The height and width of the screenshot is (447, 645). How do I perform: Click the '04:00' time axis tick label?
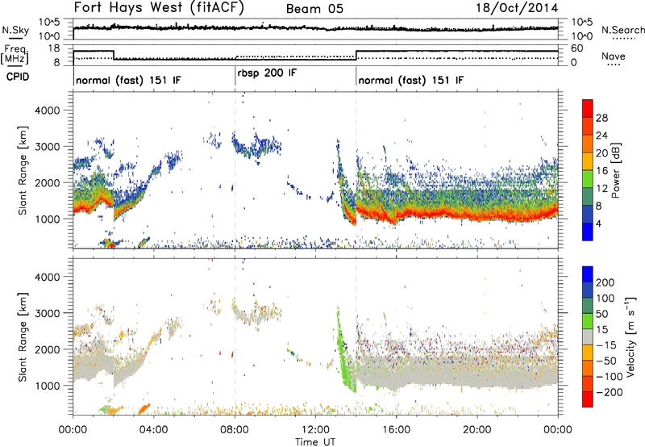(154, 430)
